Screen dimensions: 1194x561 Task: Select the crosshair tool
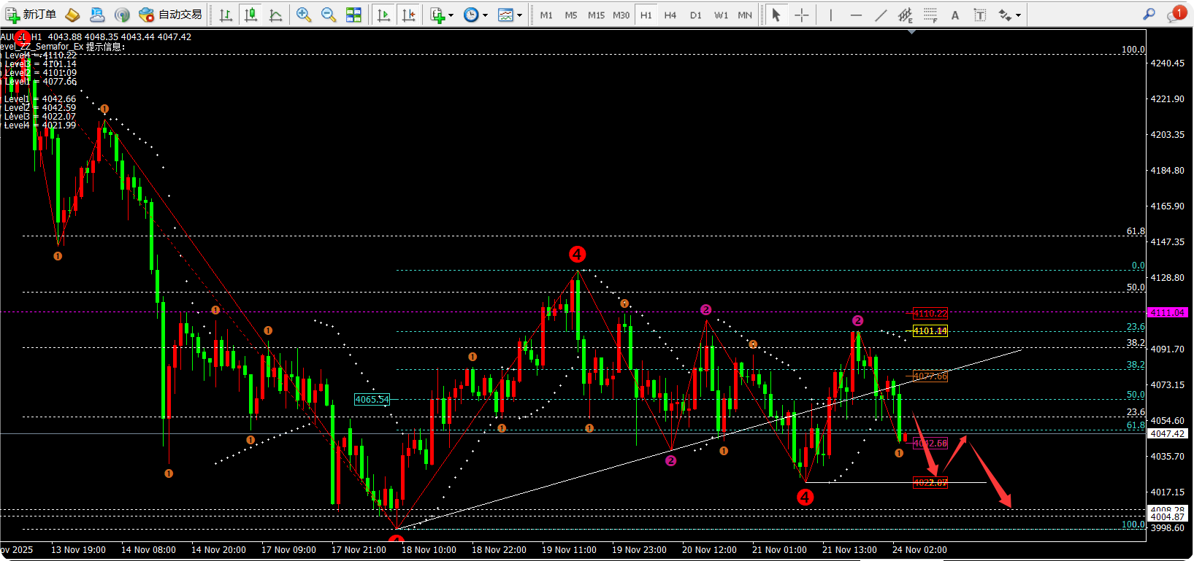pyautogui.click(x=801, y=15)
